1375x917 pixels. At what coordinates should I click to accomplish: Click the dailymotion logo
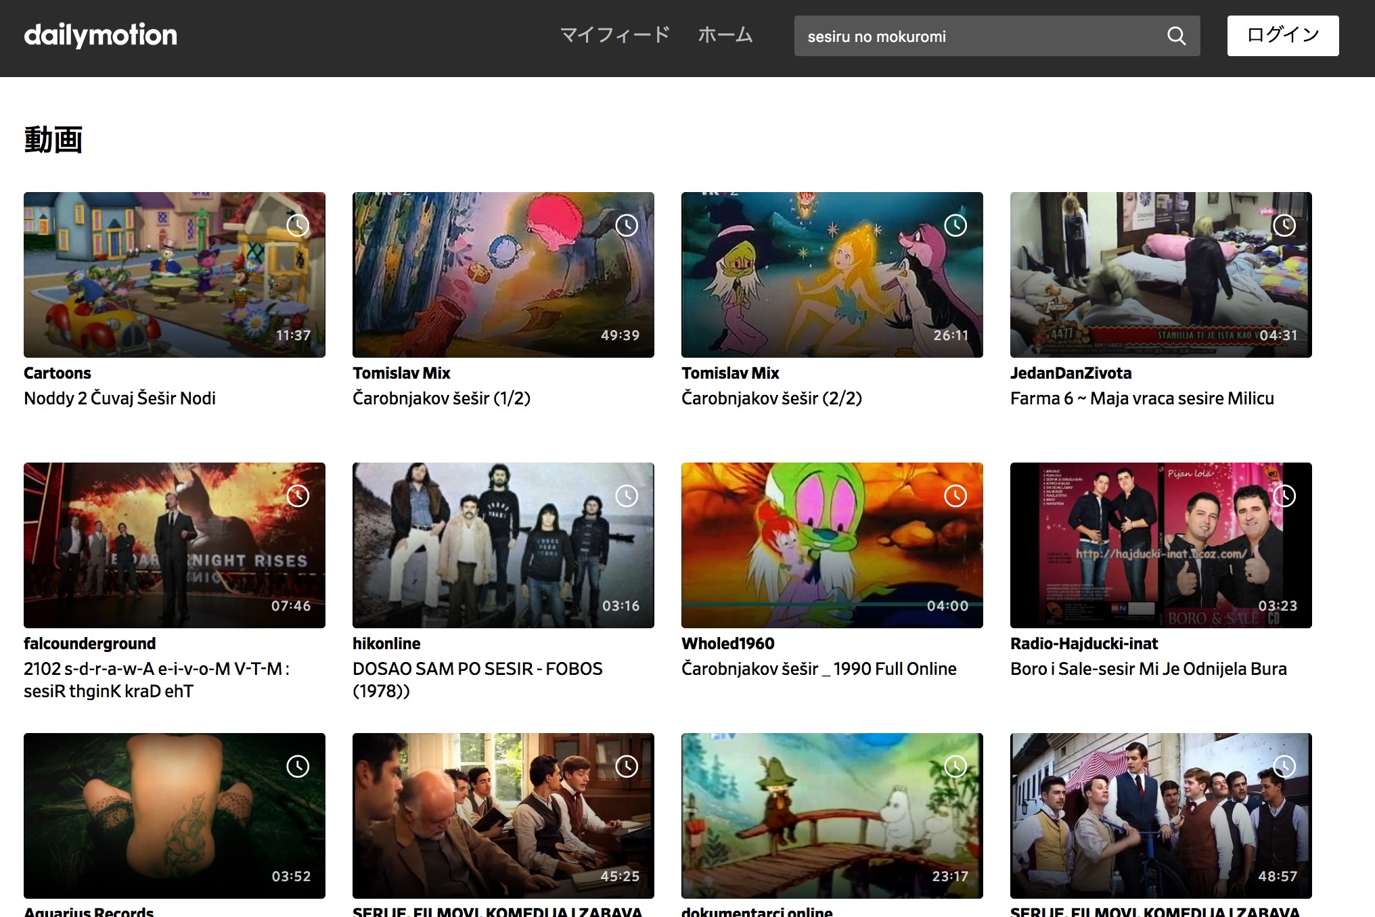[100, 35]
